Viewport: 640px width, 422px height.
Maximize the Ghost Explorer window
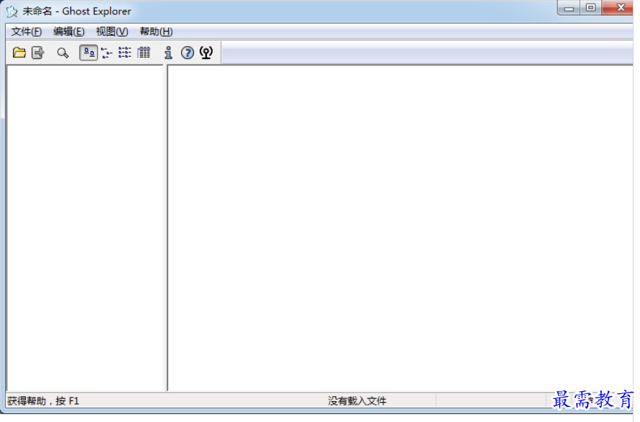590,8
